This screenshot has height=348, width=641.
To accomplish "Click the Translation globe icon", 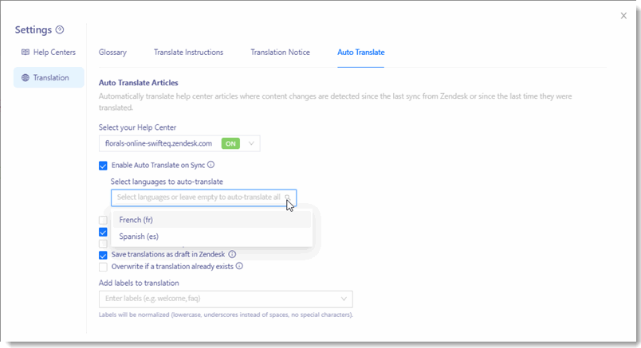I will 26,77.
